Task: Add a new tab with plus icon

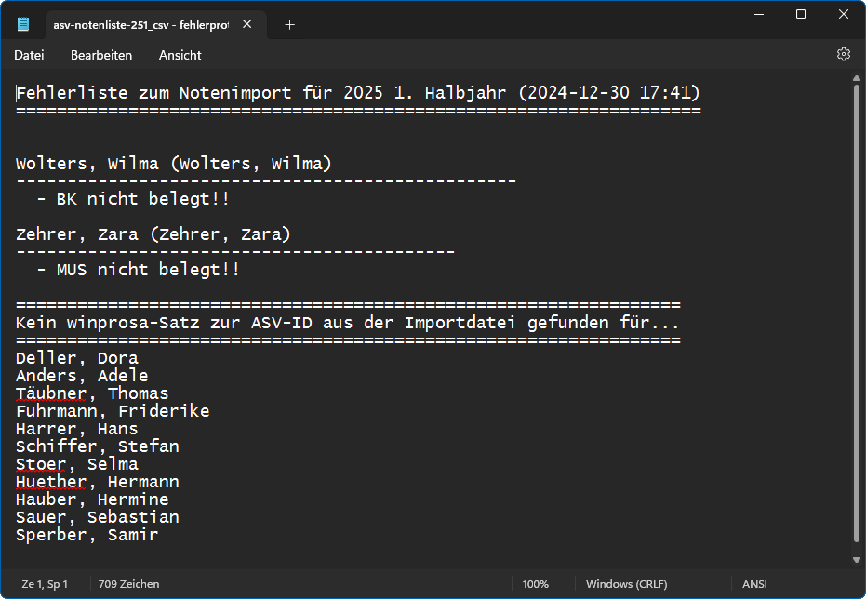Action: tap(289, 25)
